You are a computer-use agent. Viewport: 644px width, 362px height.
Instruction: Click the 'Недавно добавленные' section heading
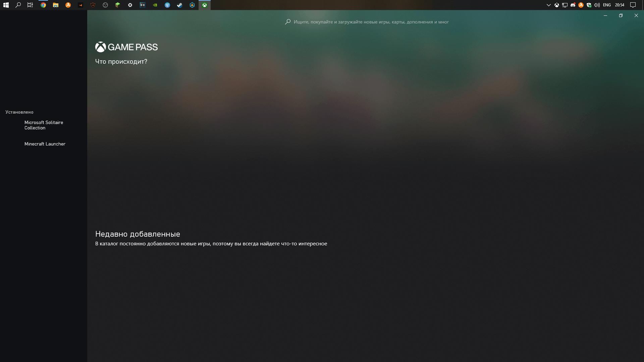point(138,234)
